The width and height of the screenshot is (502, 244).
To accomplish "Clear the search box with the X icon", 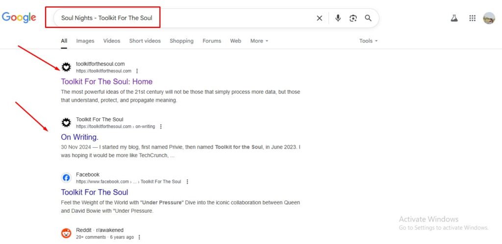I will pyautogui.click(x=319, y=18).
